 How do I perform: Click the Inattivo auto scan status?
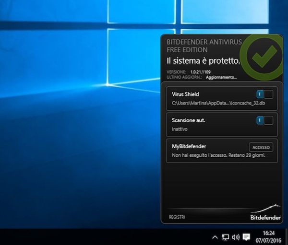coord(180,129)
